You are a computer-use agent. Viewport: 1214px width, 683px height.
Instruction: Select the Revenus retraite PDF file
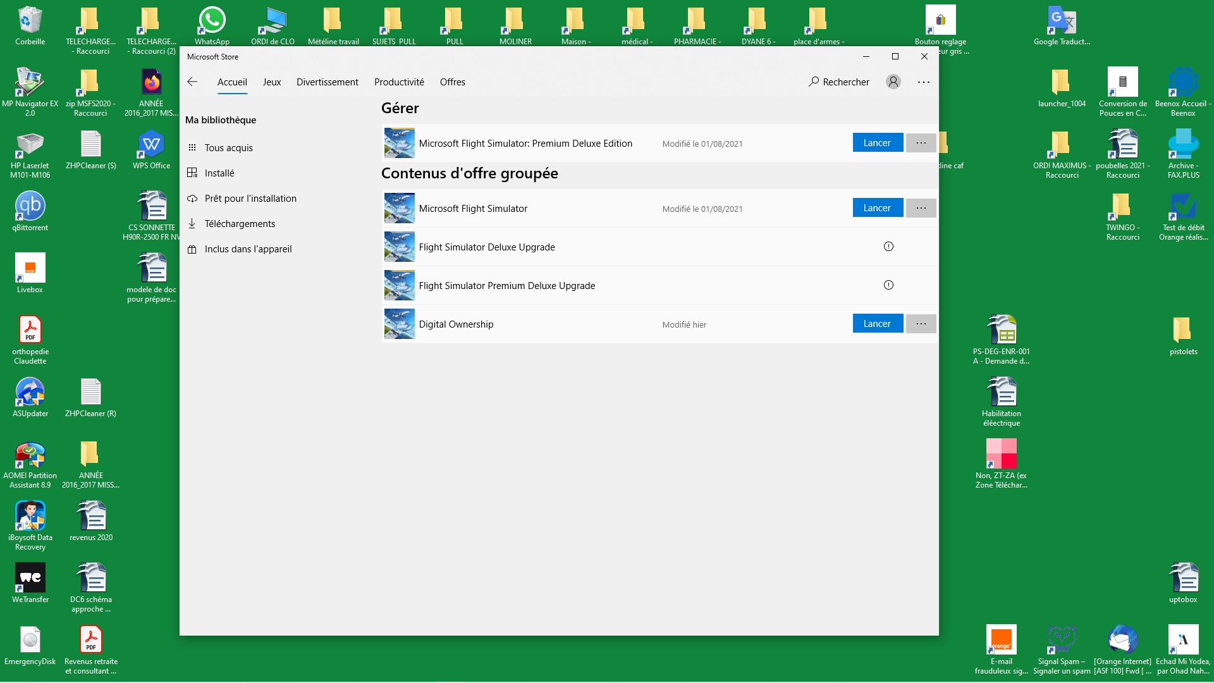(90, 650)
